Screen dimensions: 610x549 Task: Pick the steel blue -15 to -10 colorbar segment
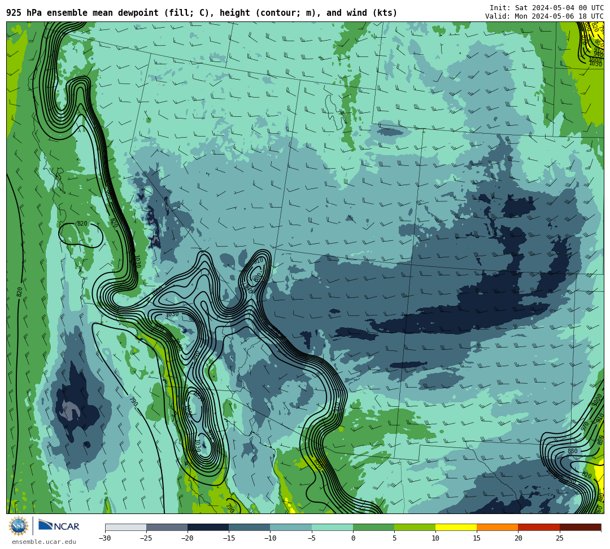pos(250,527)
